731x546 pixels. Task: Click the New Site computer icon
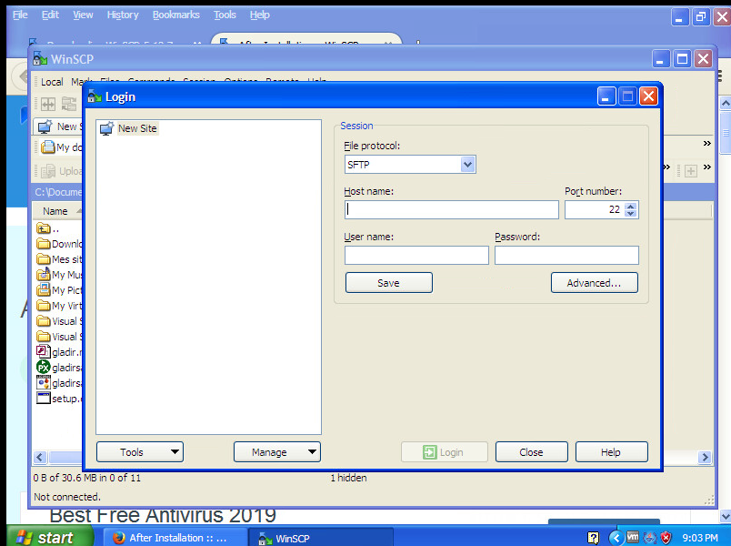click(106, 128)
